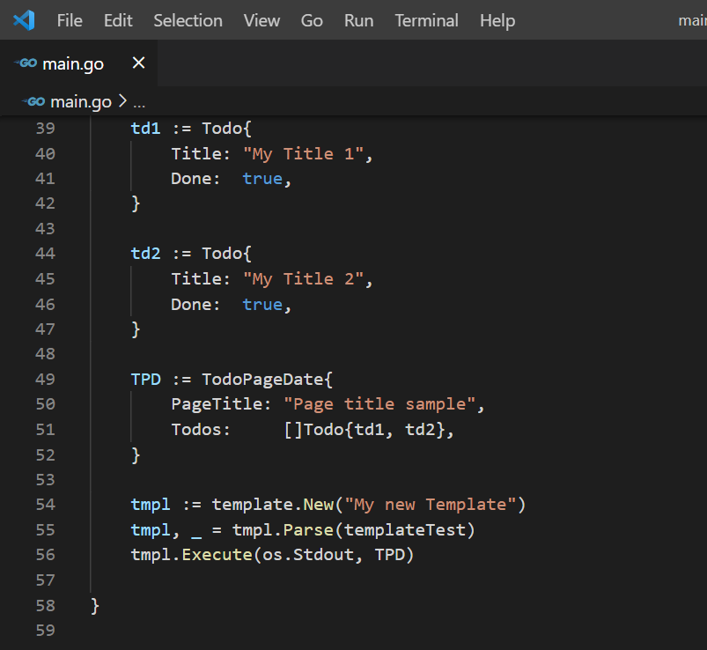Click line number 58 in gutter
This screenshot has height=650, width=707.
(x=45, y=606)
